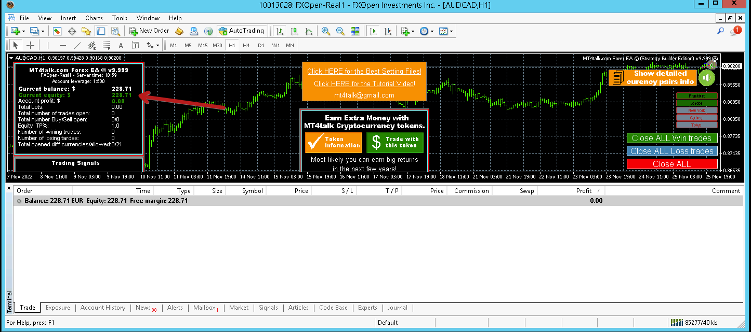The width and height of the screenshot is (751, 332).
Task: Open the Templates dropdown
Action: [445, 31]
